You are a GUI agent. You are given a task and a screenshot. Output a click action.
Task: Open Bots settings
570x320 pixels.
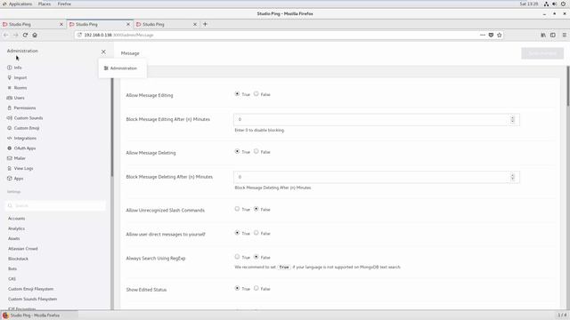click(12, 268)
